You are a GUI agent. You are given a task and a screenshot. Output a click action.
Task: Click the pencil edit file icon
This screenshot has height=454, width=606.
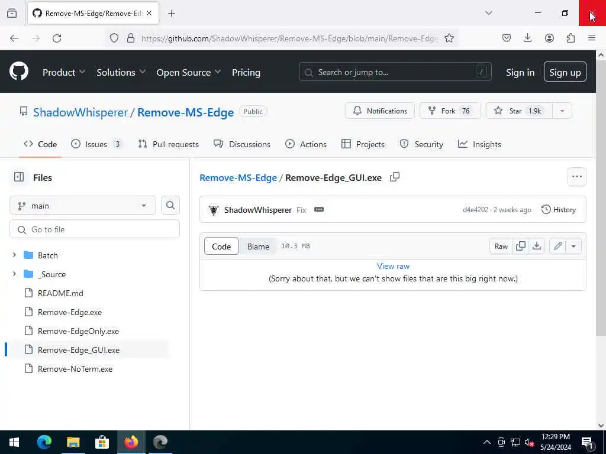(x=557, y=246)
